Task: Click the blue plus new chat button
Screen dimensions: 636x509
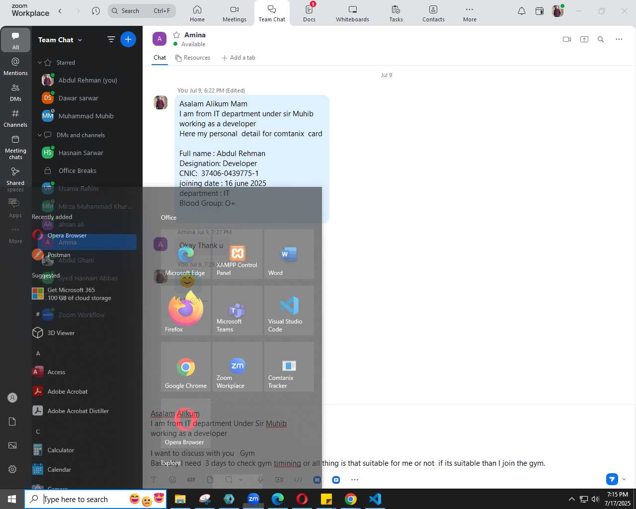Action: (x=128, y=39)
